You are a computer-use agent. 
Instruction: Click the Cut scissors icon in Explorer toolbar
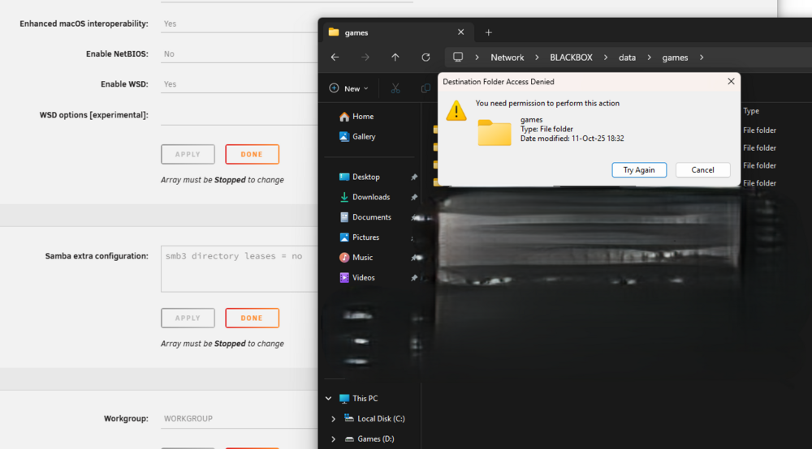[x=395, y=88]
